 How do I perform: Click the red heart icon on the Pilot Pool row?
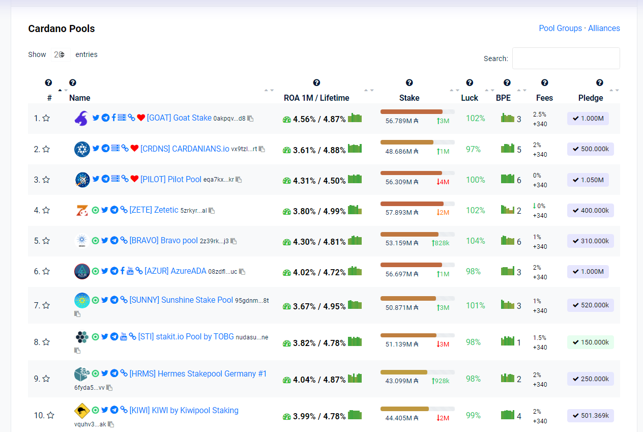point(134,179)
